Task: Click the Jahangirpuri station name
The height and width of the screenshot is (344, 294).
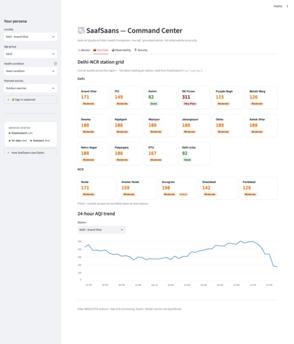Action: (190, 119)
